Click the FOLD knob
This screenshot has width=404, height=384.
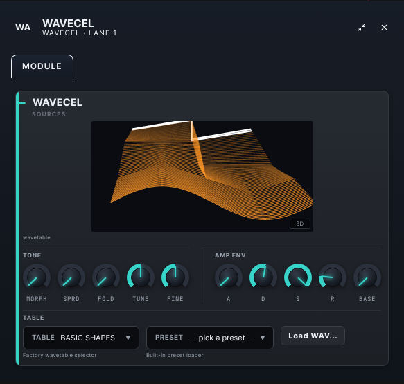(106, 277)
